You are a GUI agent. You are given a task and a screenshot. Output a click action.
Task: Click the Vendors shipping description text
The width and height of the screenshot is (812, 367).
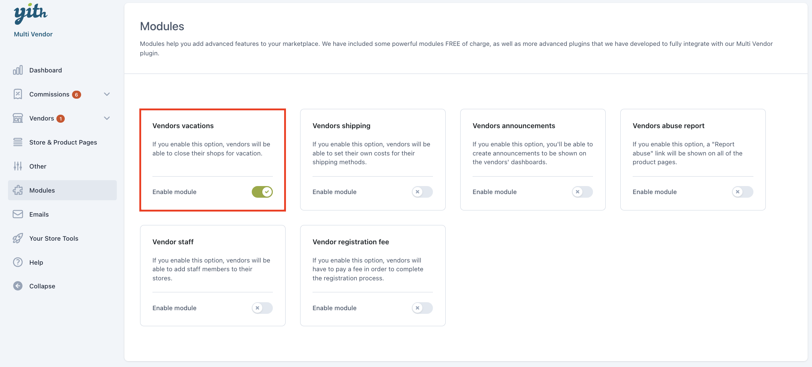pyautogui.click(x=371, y=153)
